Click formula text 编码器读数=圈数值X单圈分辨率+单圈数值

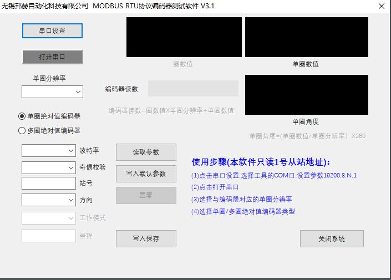[x=171, y=110]
